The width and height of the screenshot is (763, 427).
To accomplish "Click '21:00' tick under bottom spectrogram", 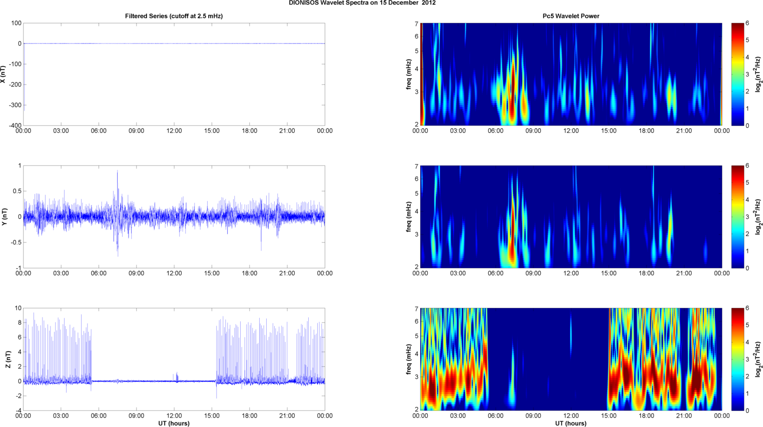I will click(x=684, y=415).
